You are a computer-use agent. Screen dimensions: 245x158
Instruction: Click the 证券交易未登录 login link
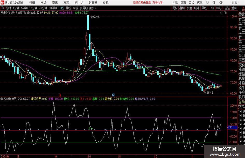click(142, 3)
